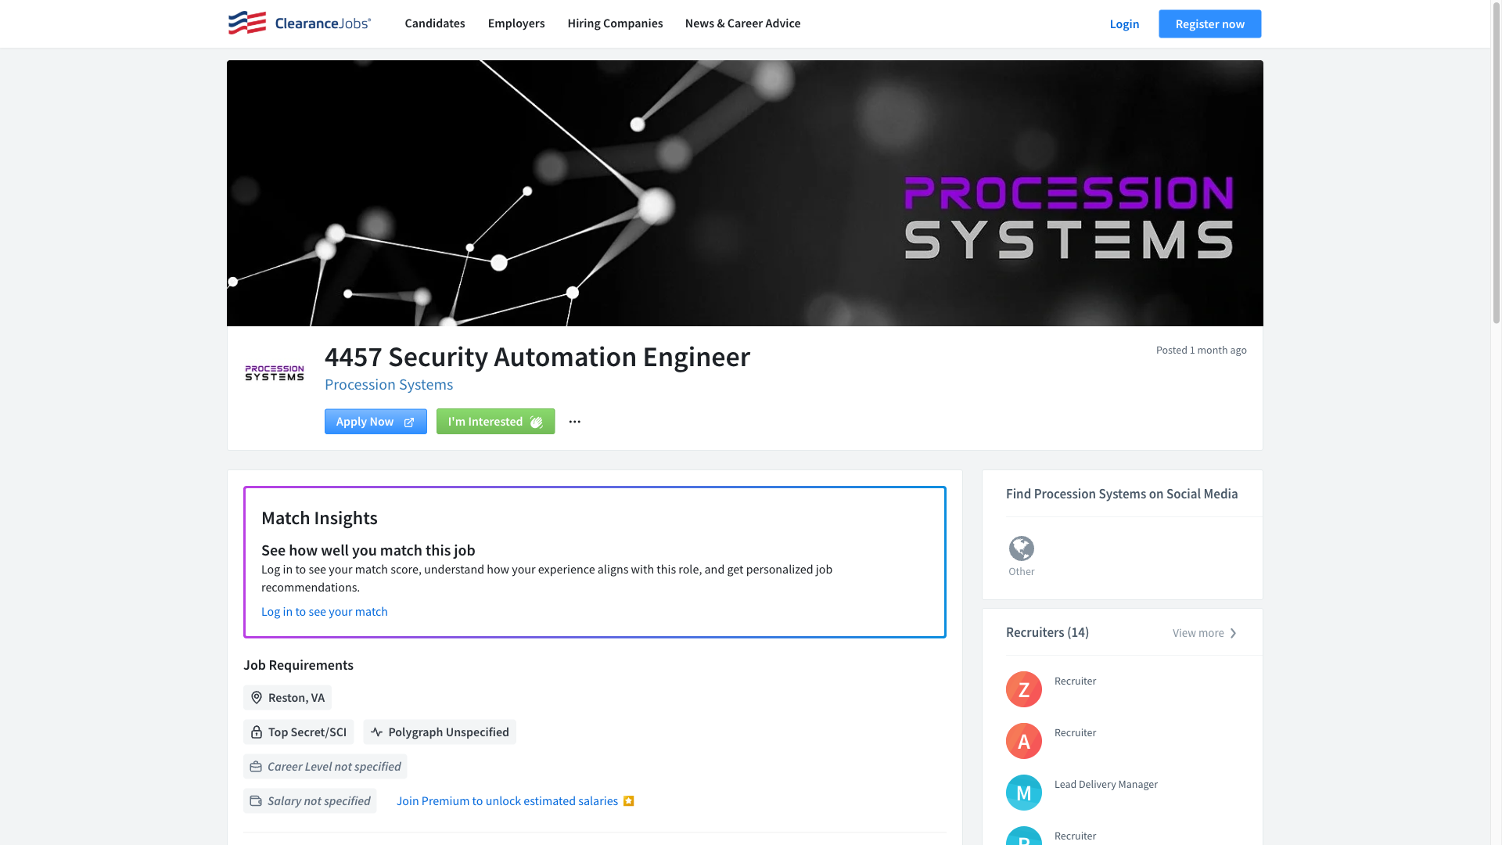
Task: Open the ClearanceJobs logo home link
Action: 300,23
